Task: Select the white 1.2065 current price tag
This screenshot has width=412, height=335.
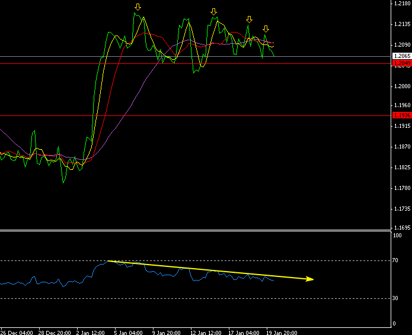Action: coord(402,56)
